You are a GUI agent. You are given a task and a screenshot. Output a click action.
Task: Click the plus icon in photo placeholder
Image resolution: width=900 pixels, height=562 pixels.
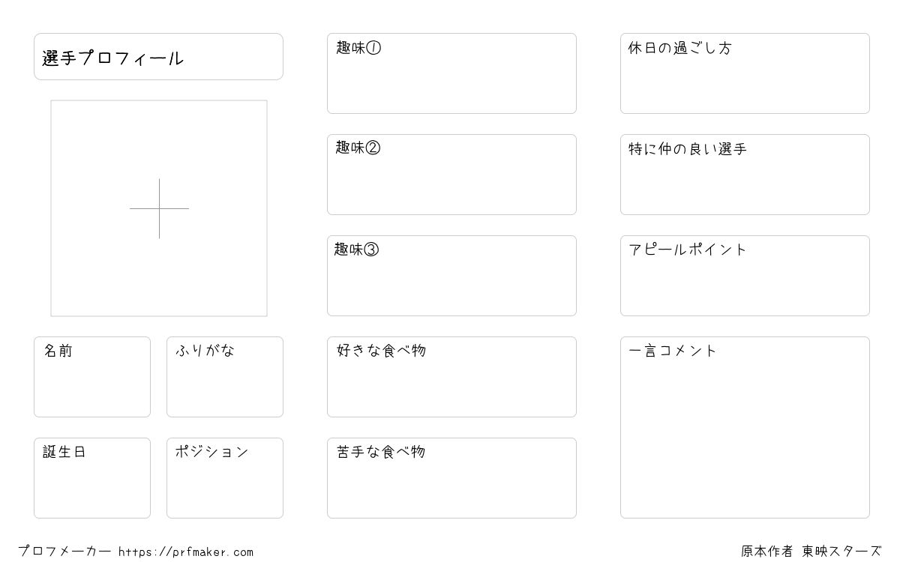tap(159, 208)
